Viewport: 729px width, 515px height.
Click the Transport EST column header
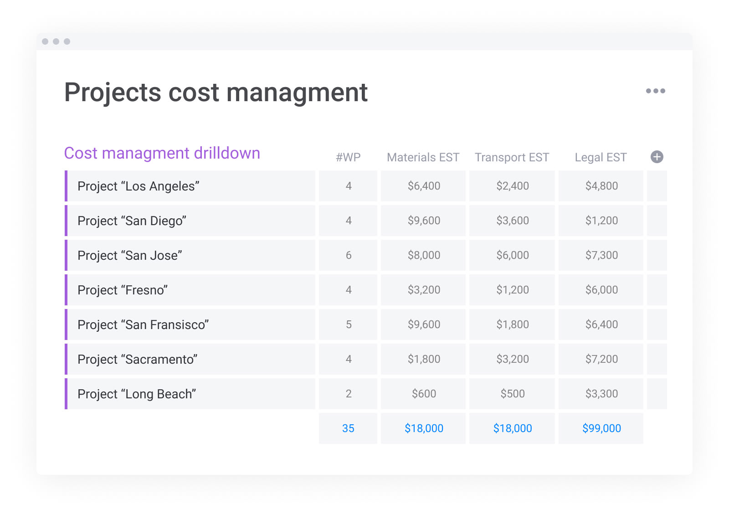click(512, 157)
